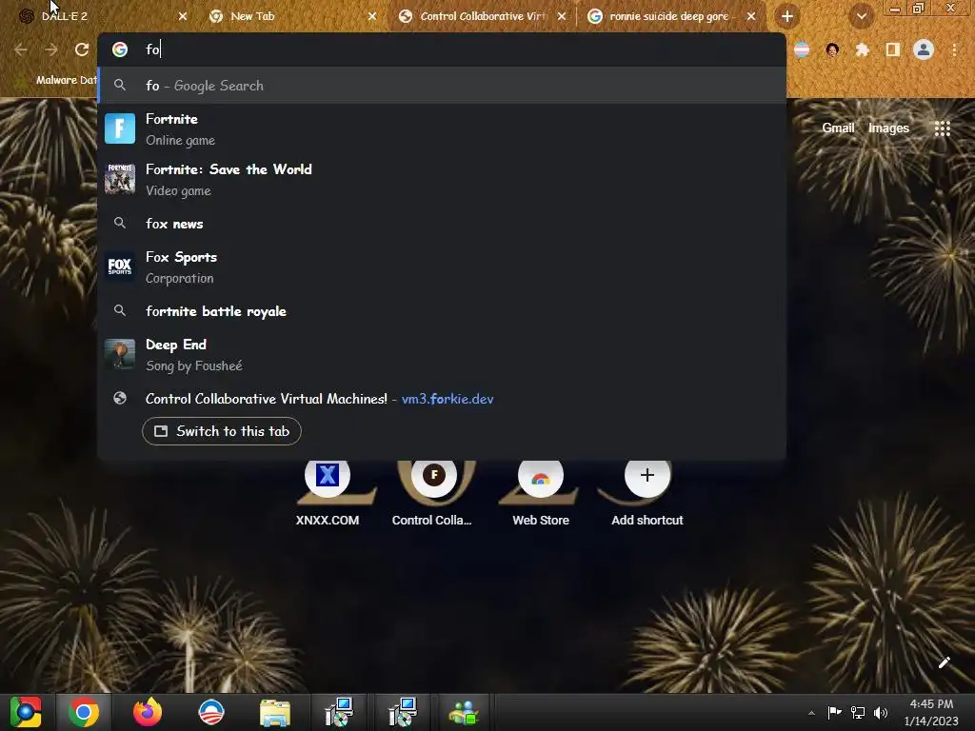Select the Deep End song suggestion

442,355
